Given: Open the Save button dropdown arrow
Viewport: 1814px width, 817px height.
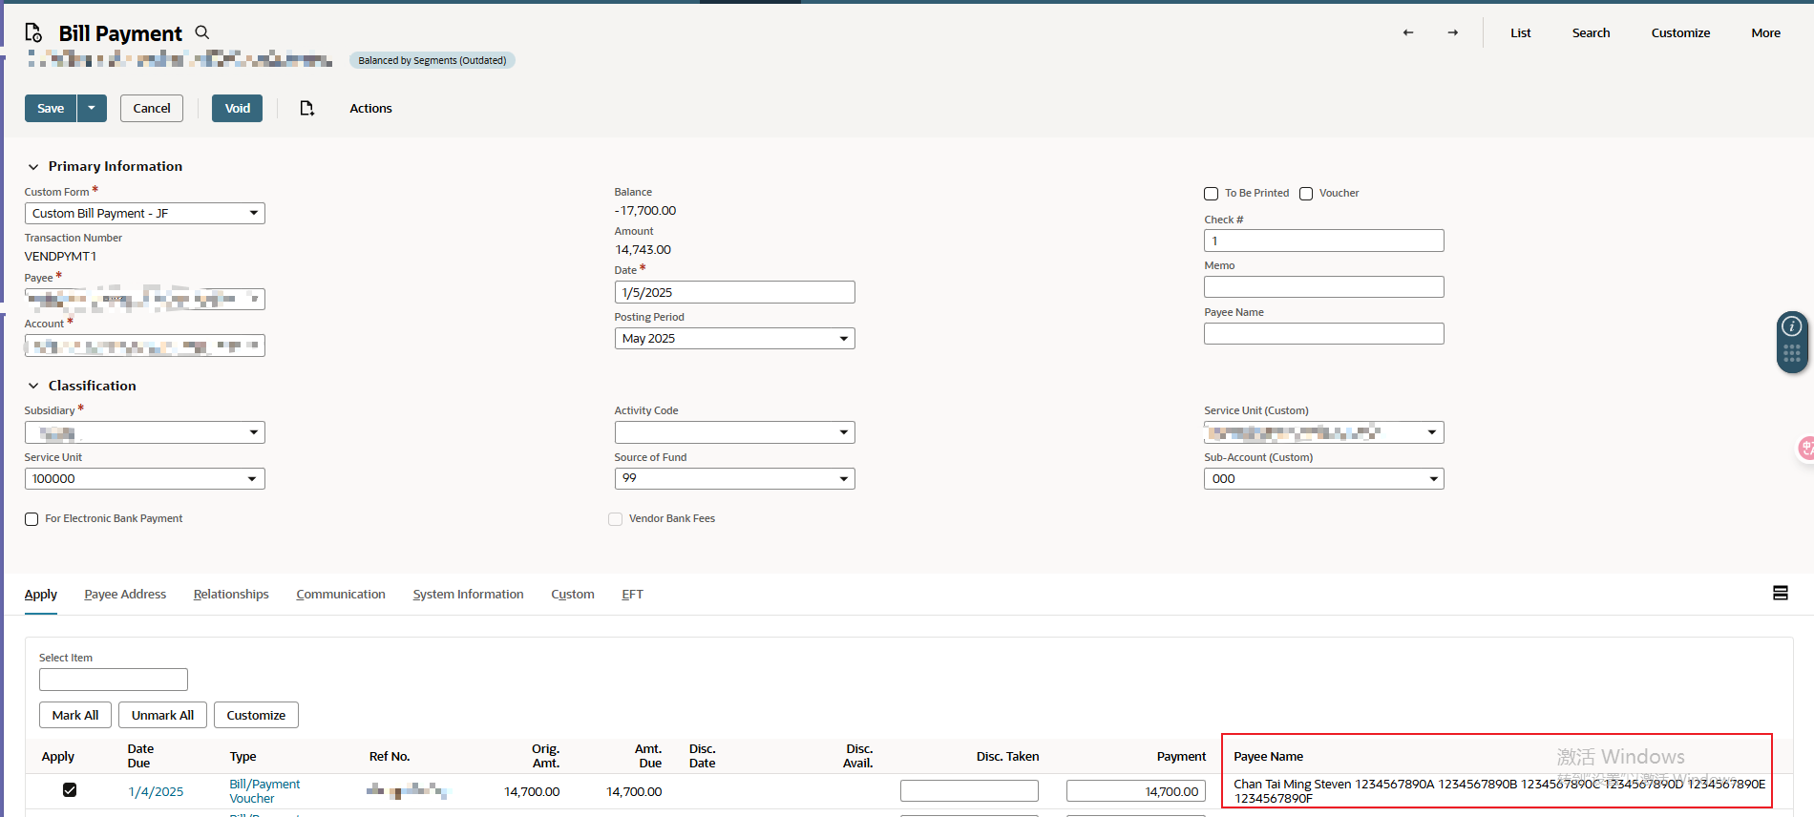Looking at the screenshot, I should pos(92,108).
